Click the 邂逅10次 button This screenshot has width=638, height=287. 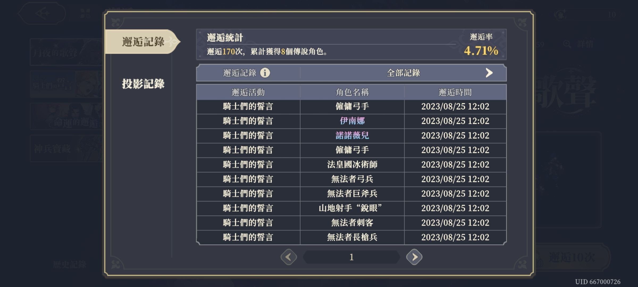(x=572, y=257)
